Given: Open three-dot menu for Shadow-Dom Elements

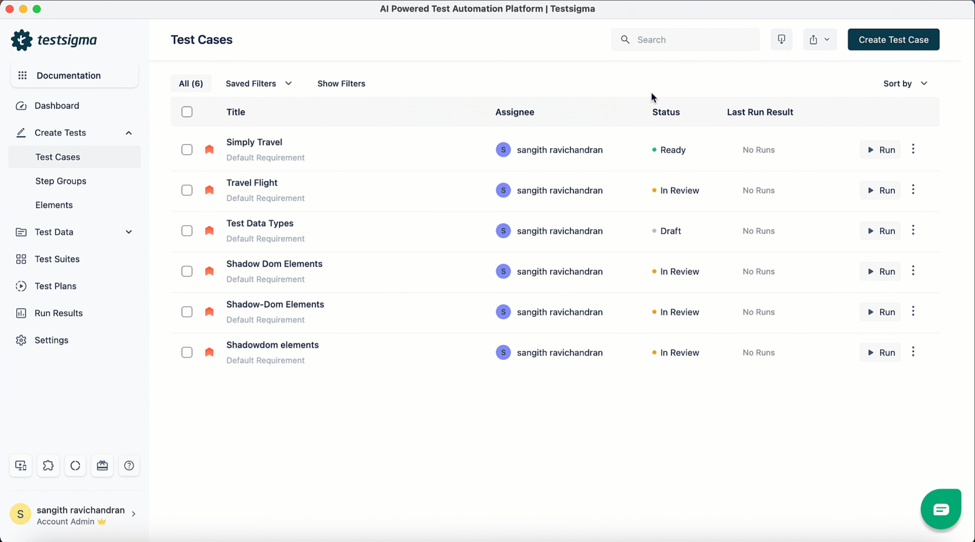Looking at the screenshot, I should coord(913,311).
